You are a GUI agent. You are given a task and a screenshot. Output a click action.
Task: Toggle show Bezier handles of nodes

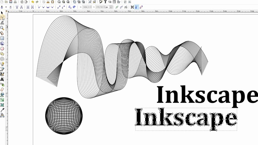tap(137, 7)
